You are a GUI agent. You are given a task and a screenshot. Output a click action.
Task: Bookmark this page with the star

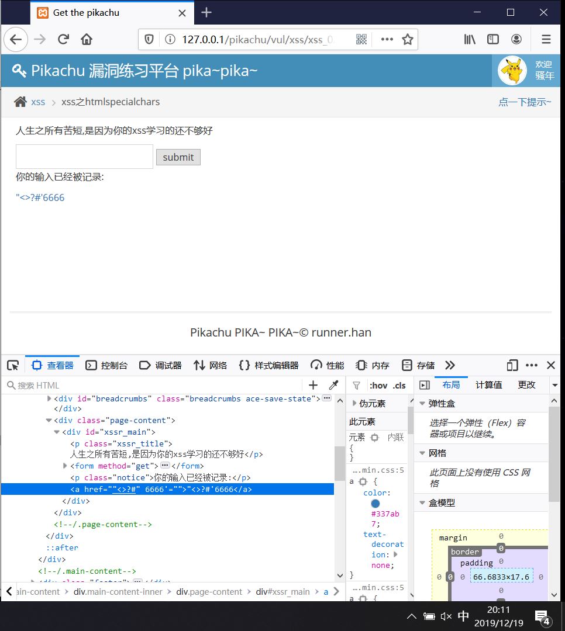[x=408, y=40]
